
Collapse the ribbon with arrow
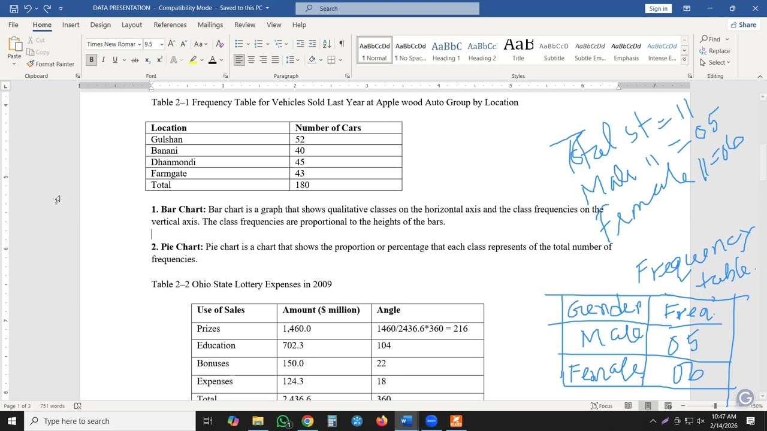click(x=760, y=76)
